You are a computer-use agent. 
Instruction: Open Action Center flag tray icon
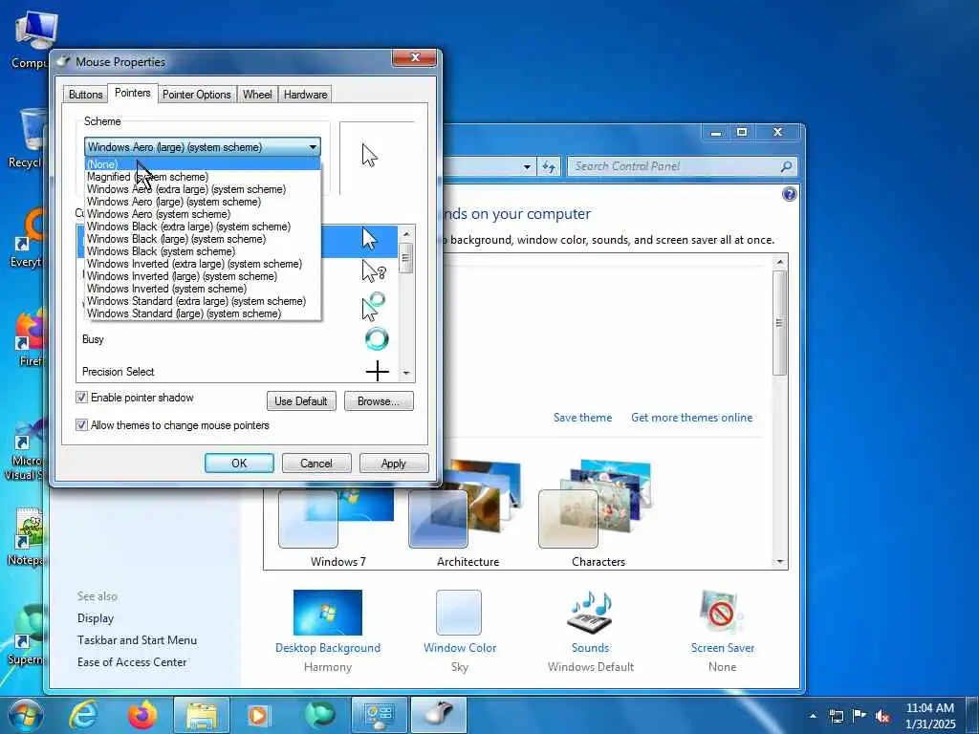[x=859, y=716]
